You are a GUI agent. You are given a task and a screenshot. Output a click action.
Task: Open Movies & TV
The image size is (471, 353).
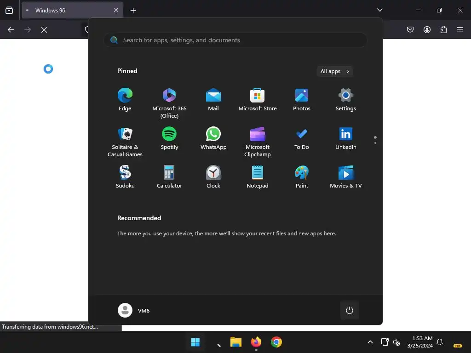(x=346, y=177)
